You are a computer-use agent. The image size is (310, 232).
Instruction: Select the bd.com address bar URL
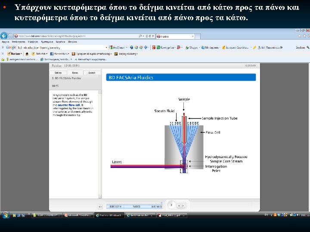(52, 36)
